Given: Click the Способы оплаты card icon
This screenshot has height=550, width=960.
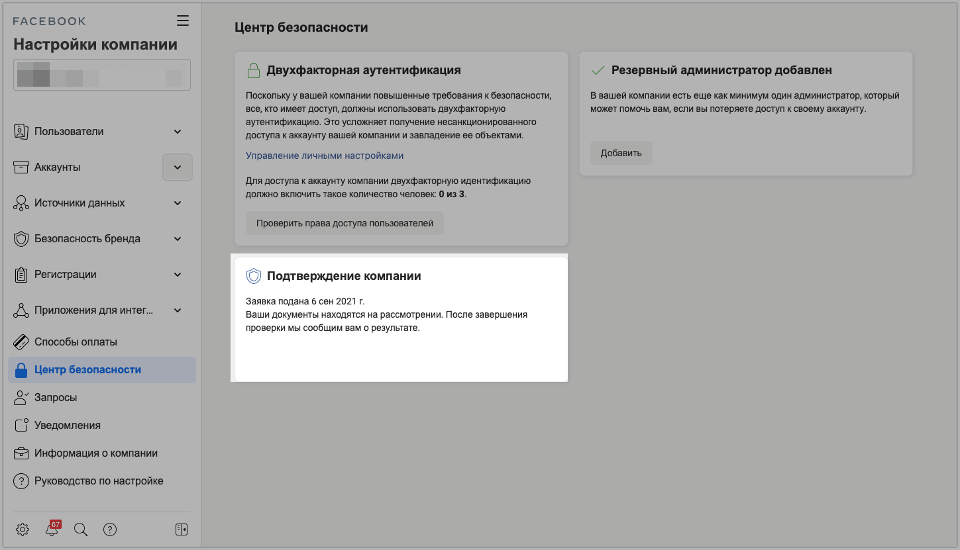Looking at the screenshot, I should pos(21,342).
